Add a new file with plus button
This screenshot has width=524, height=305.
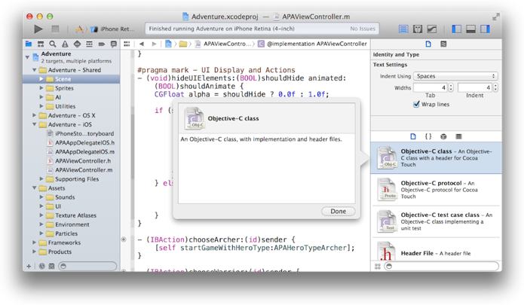[x=29, y=267]
